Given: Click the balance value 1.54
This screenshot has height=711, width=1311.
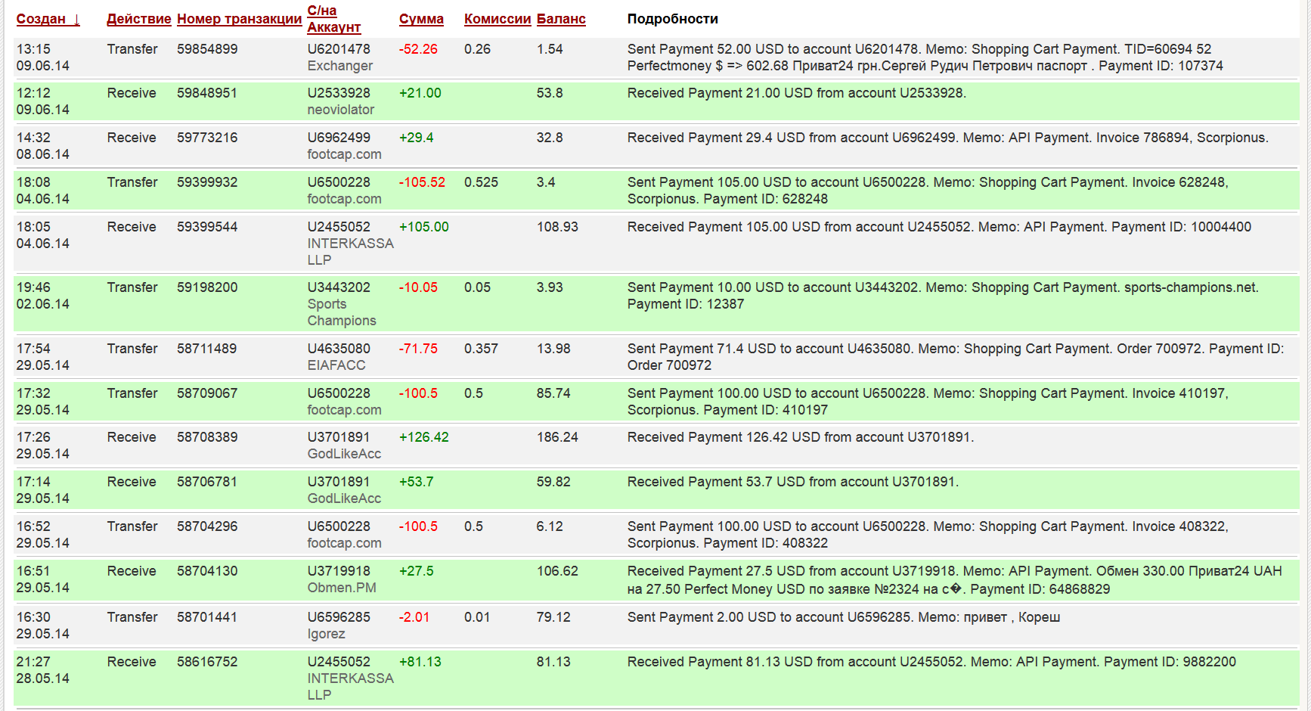Looking at the screenshot, I should pos(550,49).
